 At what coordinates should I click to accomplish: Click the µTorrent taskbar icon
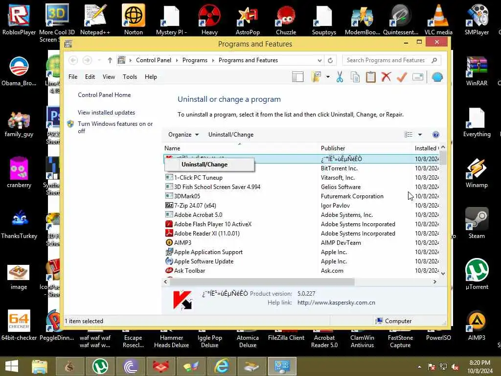pyautogui.click(x=100, y=366)
